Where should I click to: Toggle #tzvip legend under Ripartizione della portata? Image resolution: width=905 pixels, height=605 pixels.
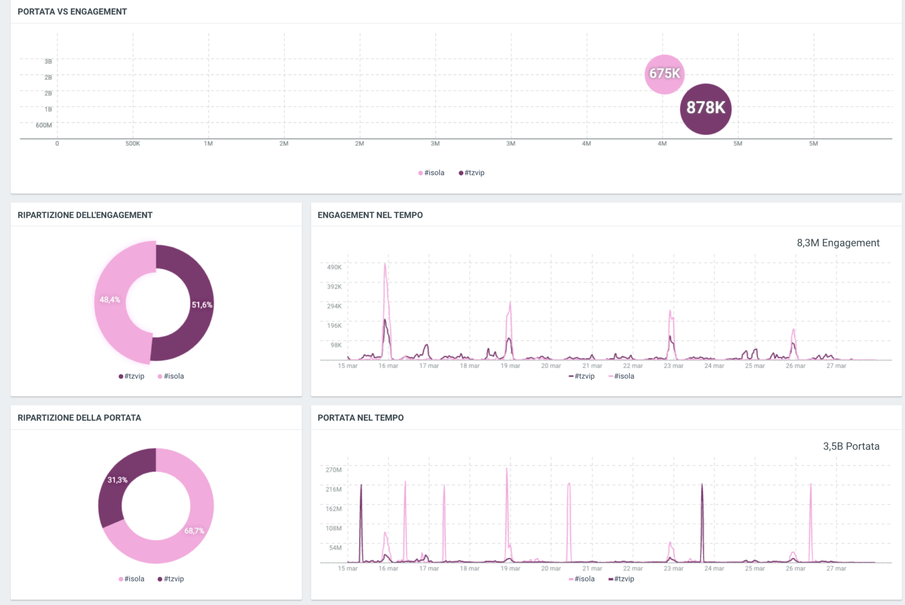[171, 579]
